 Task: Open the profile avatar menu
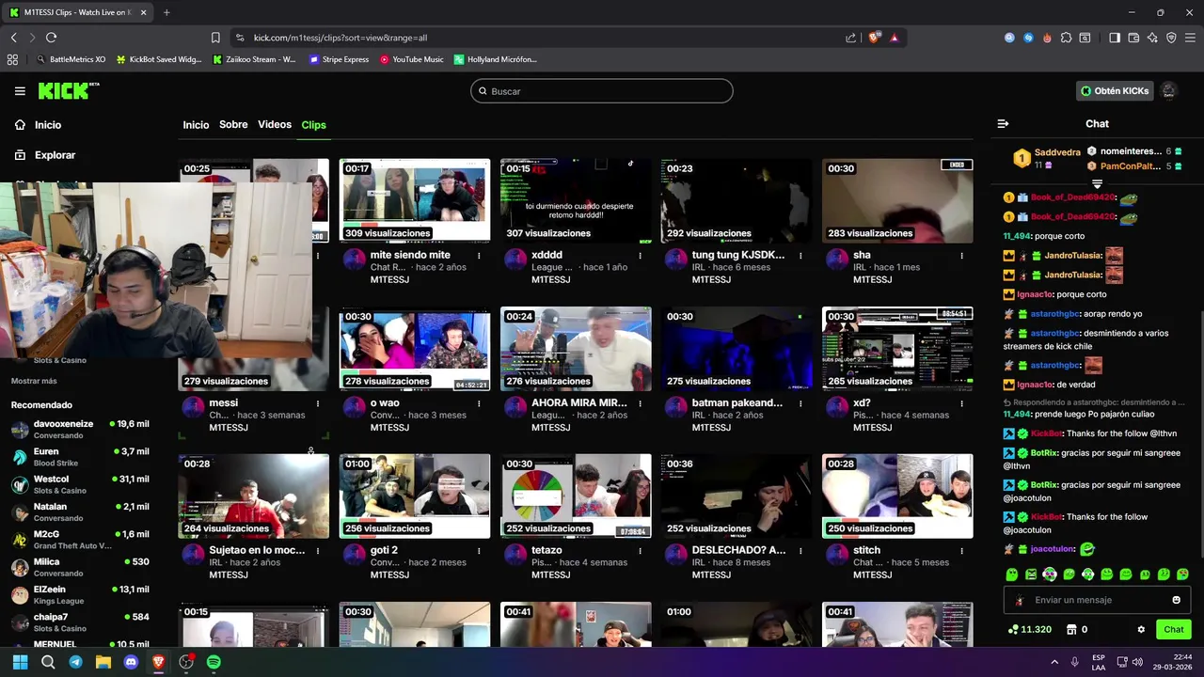pyautogui.click(x=1169, y=91)
